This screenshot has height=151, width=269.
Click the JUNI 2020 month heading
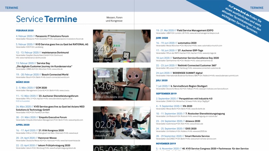(162, 38)
